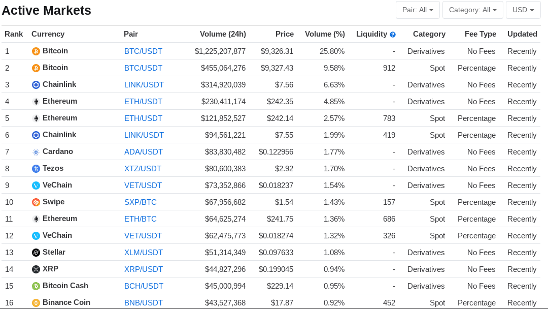Viewport: 548px width, 309px height.
Task: Click the liquidity value 157
Action: pyautogui.click(x=389, y=202)
